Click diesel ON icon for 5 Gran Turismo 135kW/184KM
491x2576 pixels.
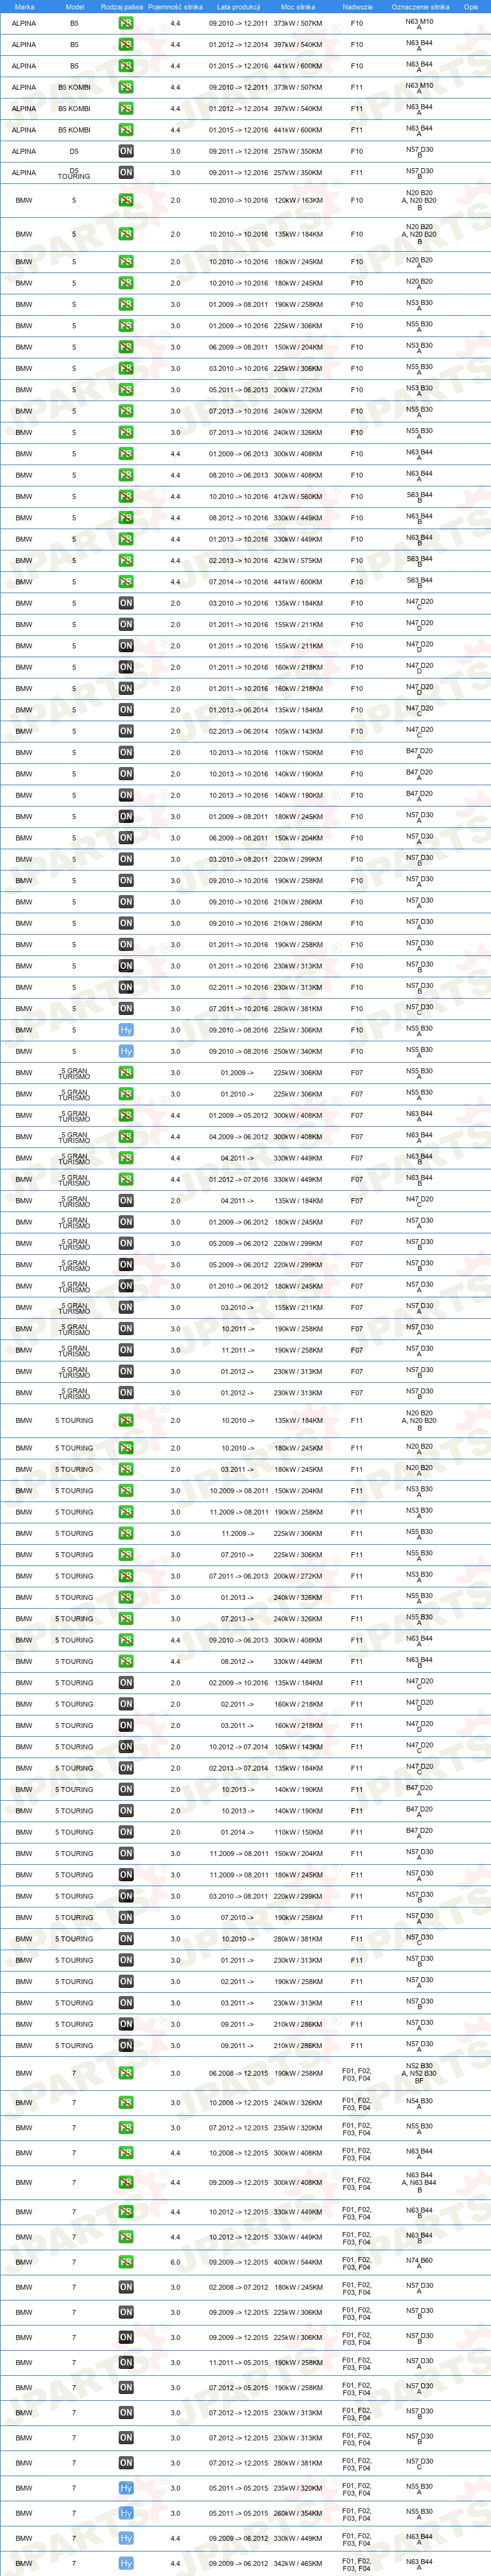point(126,1201)
